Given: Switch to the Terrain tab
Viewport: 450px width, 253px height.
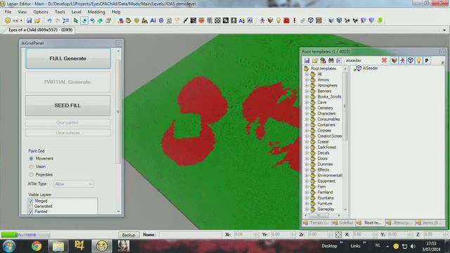Looking at the screenshot, I should (316, 223).
